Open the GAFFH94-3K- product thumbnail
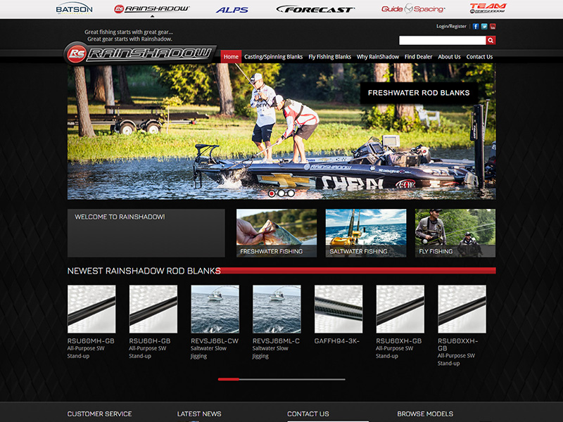Image resolution: width=563 pixels, height=422 pixels. 339,309
